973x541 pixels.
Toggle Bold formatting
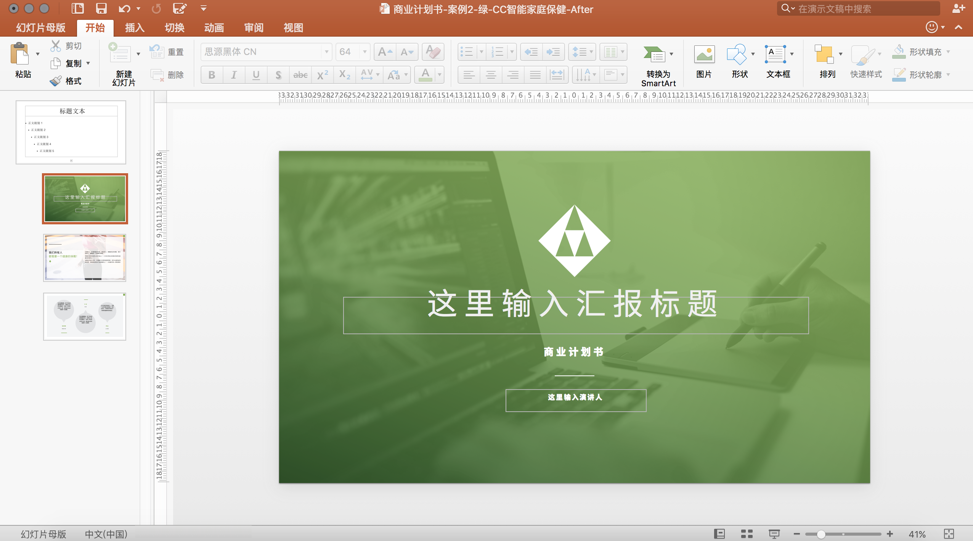(212, 75)
